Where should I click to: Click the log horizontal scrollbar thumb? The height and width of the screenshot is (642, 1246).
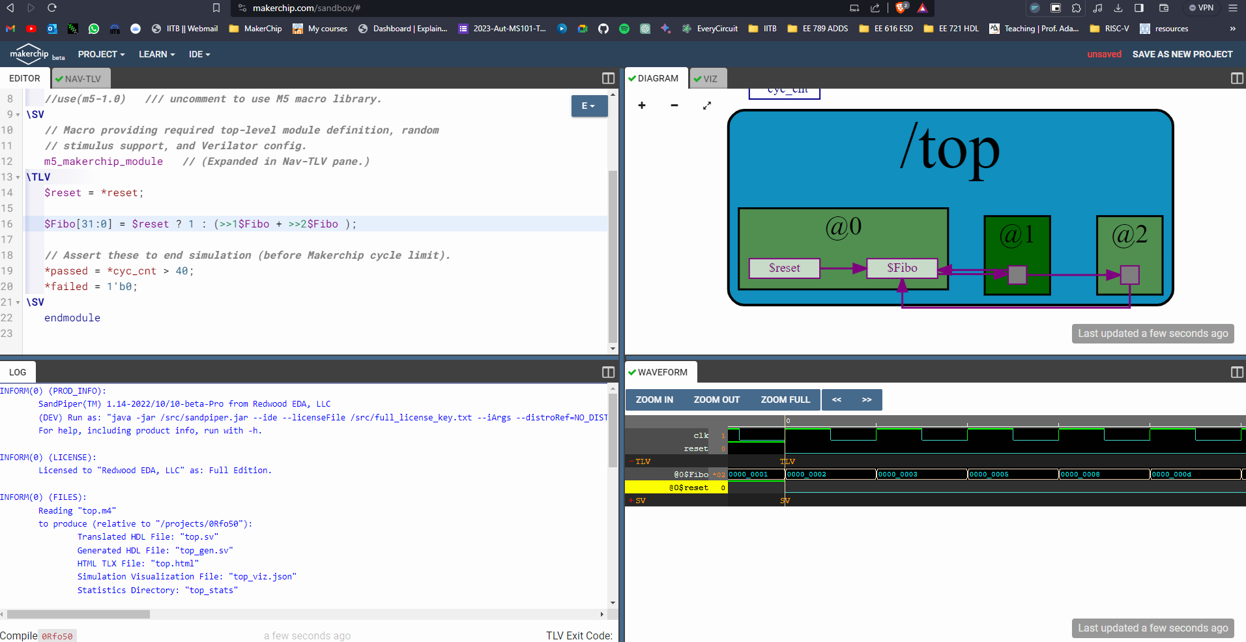click(78, 614)
